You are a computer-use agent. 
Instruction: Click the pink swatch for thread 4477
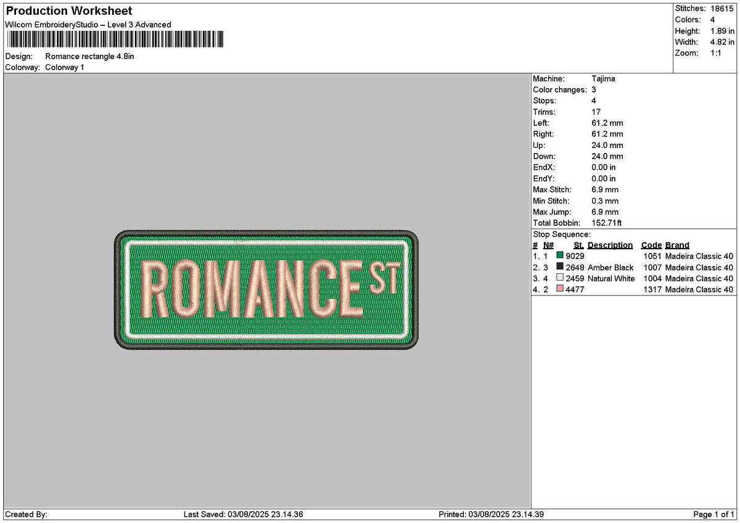560,289
